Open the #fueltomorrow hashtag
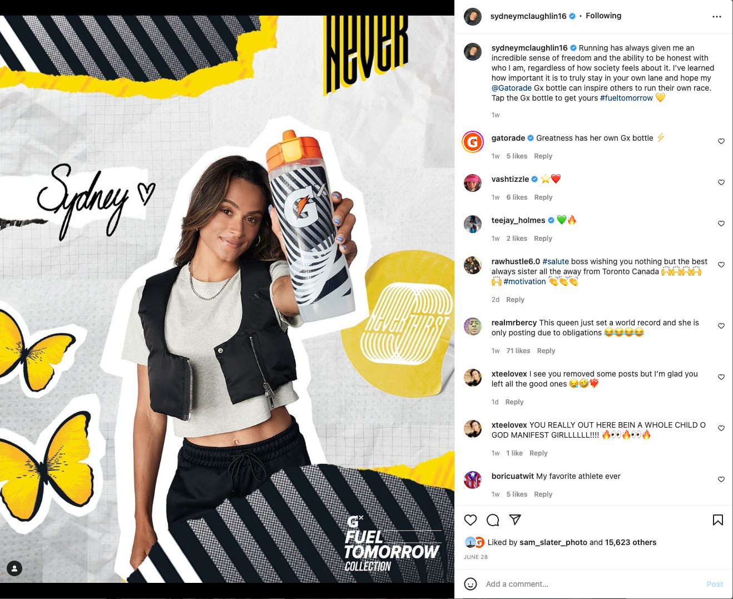 pos(626,98)
